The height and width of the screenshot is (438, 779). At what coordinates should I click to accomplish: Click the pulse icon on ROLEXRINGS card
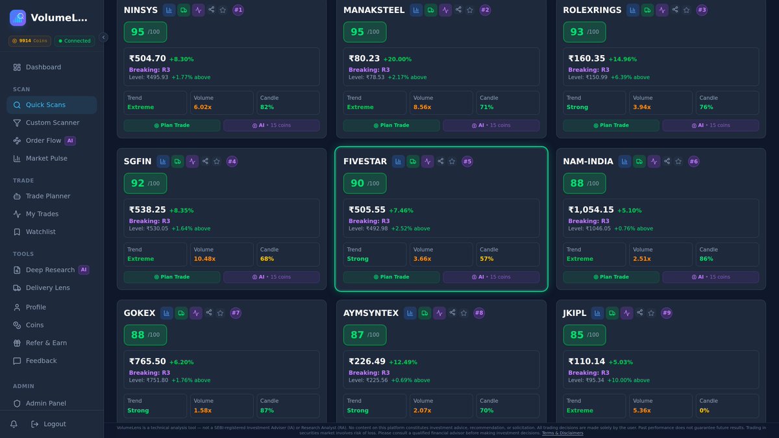(662, 10)
